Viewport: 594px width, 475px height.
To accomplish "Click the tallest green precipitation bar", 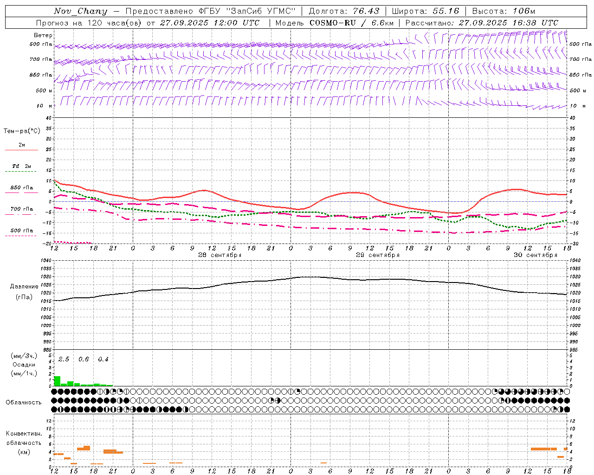I will coord(57,381).
